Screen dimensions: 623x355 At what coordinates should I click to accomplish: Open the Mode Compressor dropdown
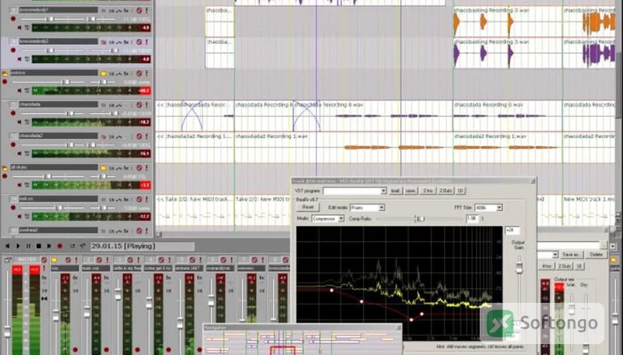[x=328, y=219]
